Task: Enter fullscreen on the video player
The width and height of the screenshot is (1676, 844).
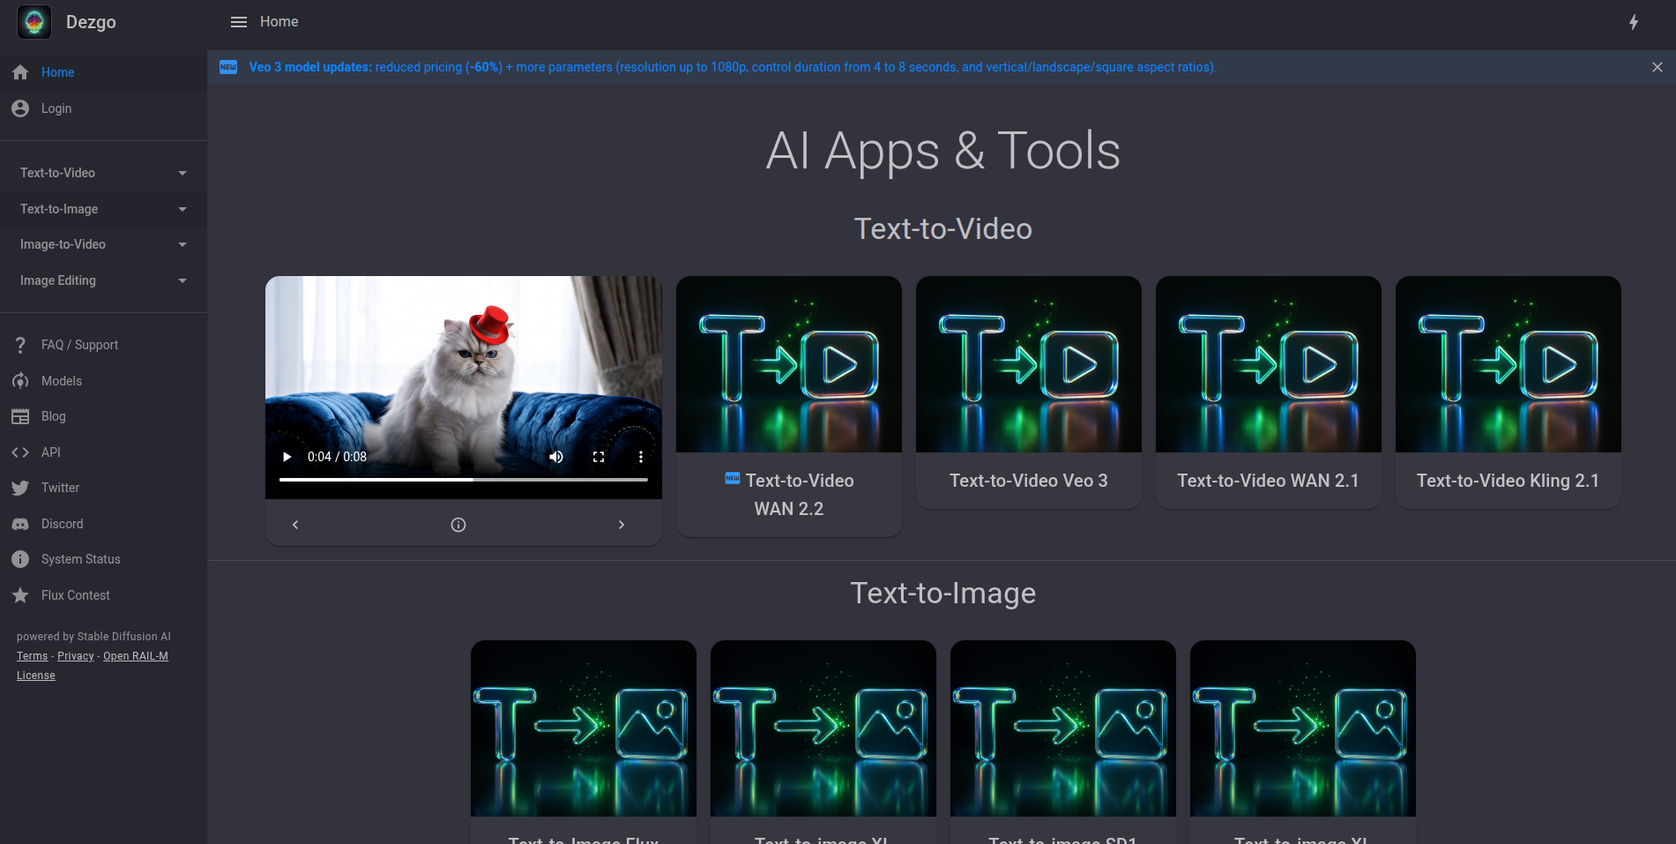Action: [599, 457]
